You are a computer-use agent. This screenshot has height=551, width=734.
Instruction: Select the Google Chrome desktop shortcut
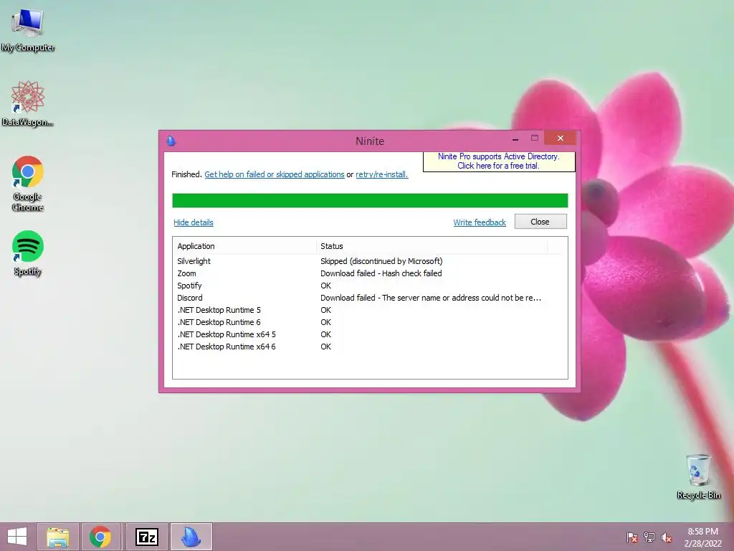tap(28, 183)
